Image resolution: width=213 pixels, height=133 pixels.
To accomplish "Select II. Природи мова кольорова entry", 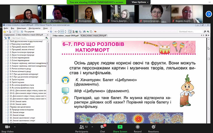I will [22, 110].
